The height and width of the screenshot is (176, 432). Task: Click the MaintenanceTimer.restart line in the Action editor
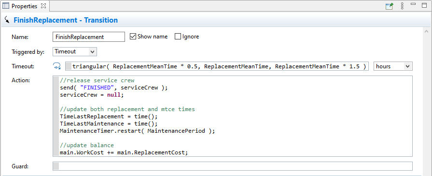coord(137,131)
